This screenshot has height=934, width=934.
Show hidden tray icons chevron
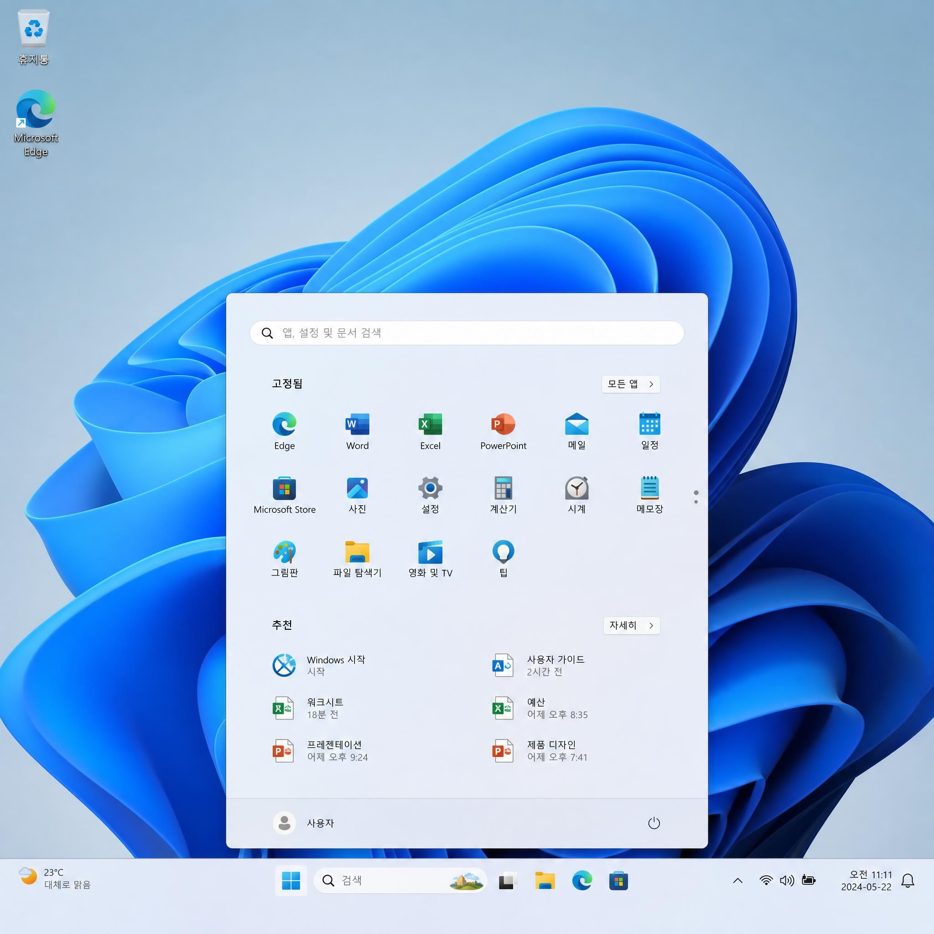(738, 880)
